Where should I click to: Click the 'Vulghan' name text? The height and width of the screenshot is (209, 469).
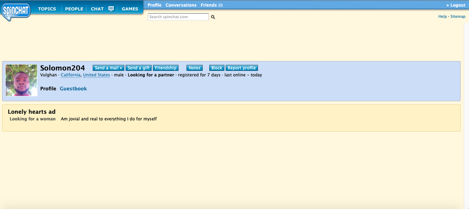pos(48,75)
